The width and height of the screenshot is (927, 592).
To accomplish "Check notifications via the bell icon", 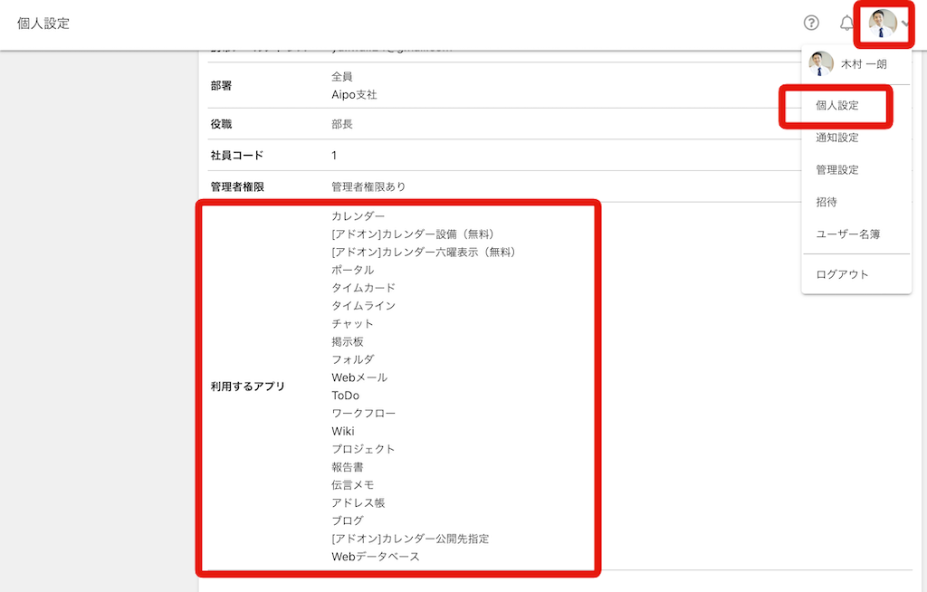I will (846, 23).
